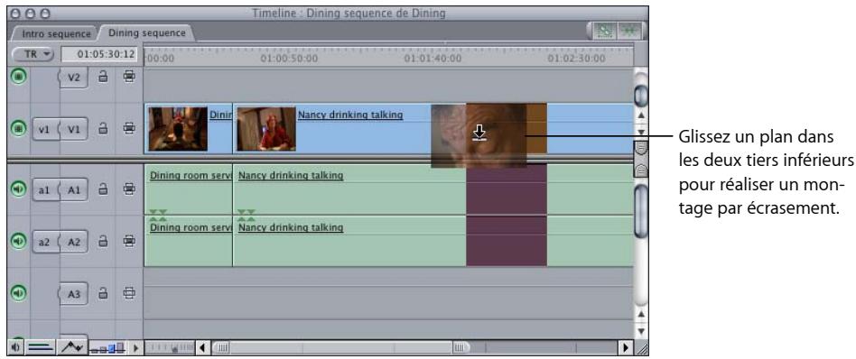Switch to Intro sequence tab

pyautogui.click(x=55, y=33)
